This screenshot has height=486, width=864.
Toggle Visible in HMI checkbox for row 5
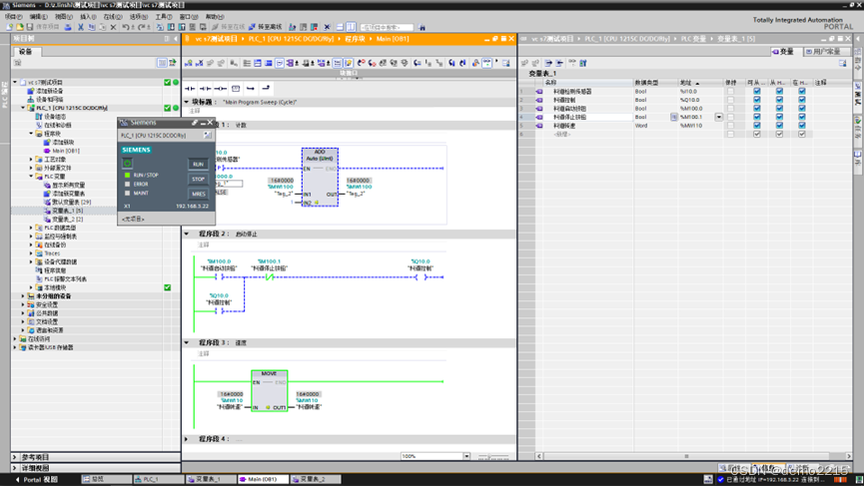pyautogui.click(x=802, y=126)
